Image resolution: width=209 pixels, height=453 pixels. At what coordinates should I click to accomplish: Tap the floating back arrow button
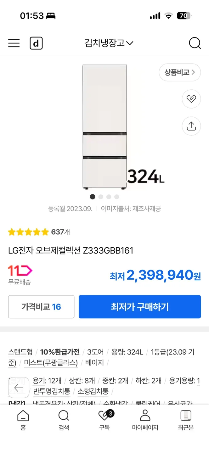click(19, 388)
